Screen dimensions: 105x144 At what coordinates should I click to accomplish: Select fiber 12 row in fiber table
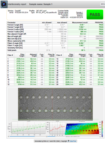coord(31,84)
